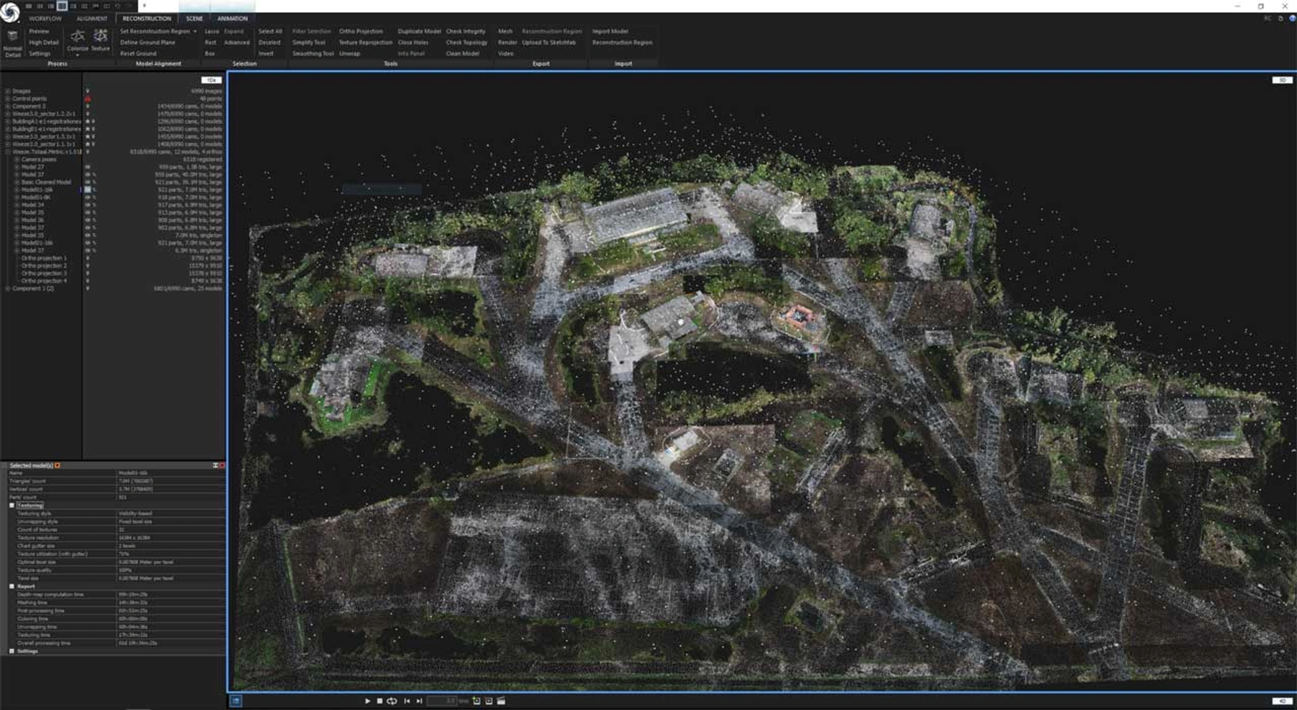This screenshot has width=1297, height=710.
Task: Open the SCENE ribbon tab
Action: tap(195, 19)
